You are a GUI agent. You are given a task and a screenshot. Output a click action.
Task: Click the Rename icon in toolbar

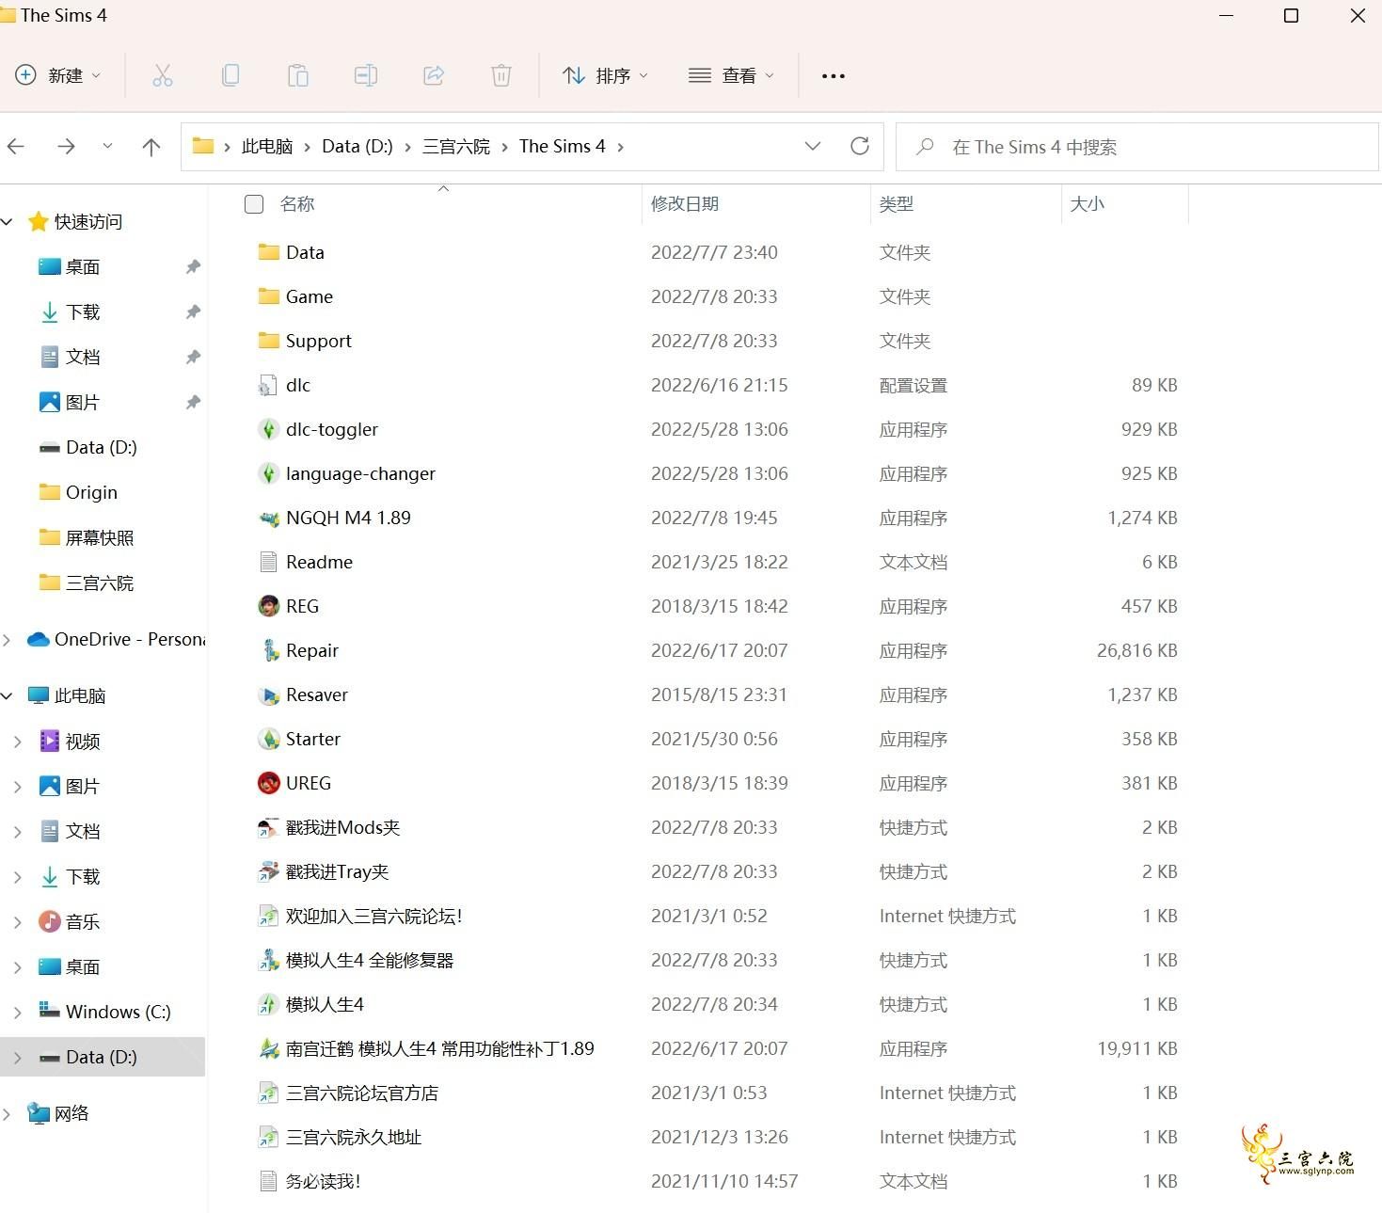[x=365, y=75]
